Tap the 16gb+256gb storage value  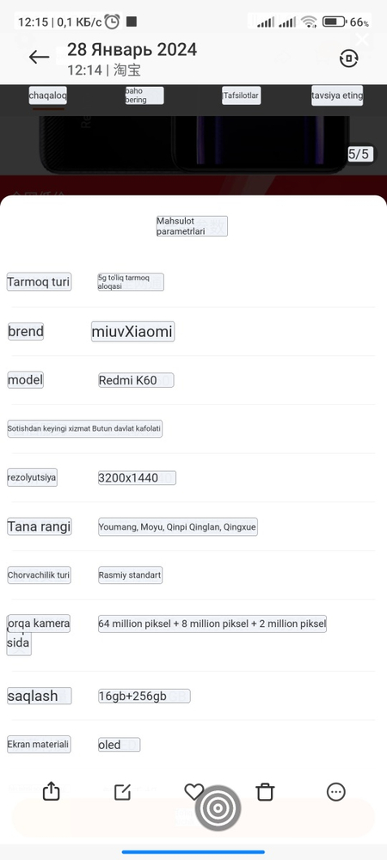click(x=144, y=696)
